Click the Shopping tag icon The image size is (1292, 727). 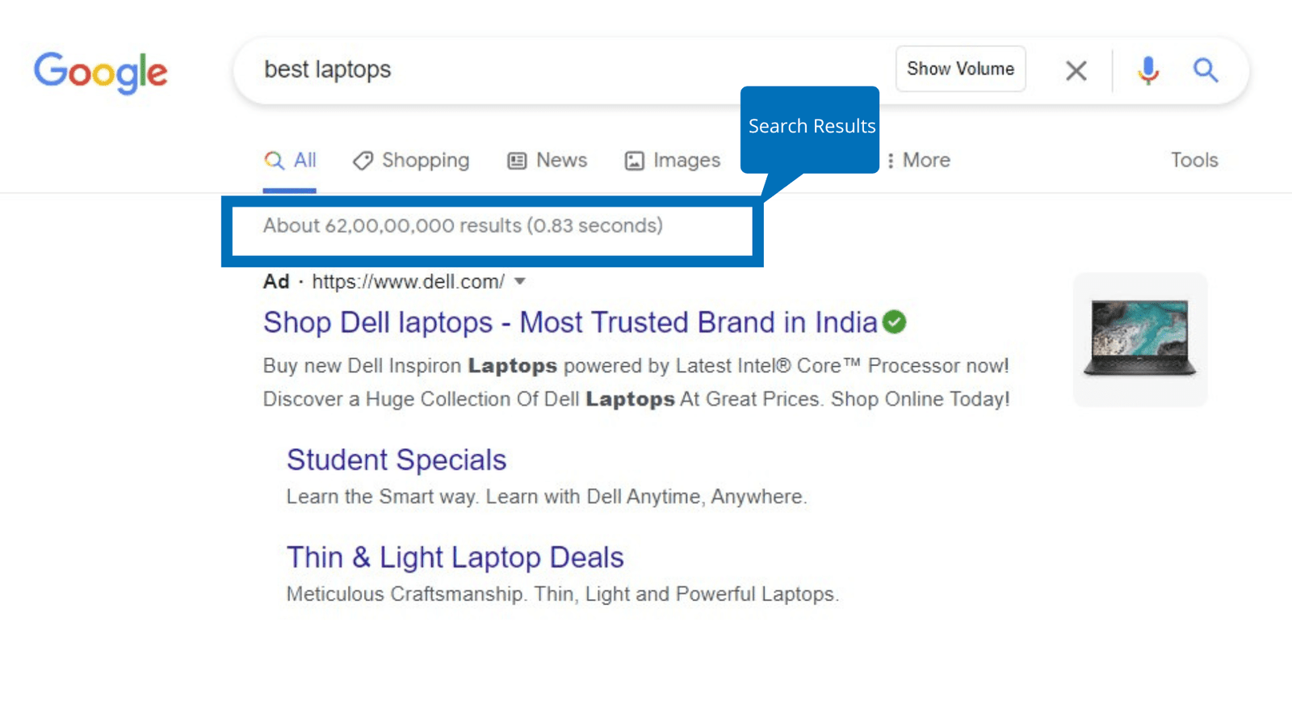pyautogui.click(x=363, y=161)
